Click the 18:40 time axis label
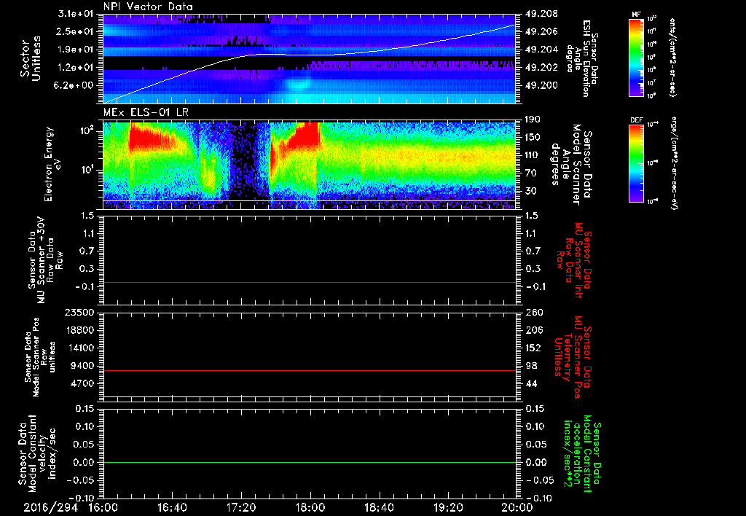 click(379, 507)
